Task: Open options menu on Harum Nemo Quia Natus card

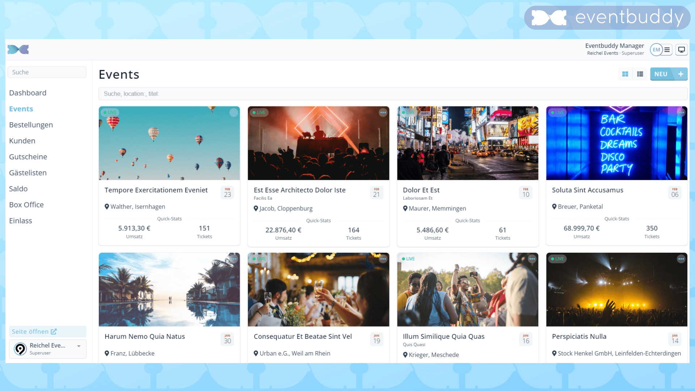Action: (x=234, y=259)
